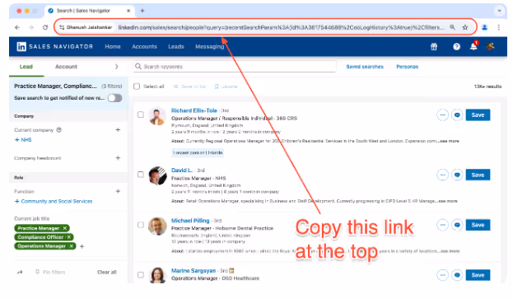Screen dimensions: 513x299
Task: Click the zoom magnifier icon in address bar
Action: point(452,27)
